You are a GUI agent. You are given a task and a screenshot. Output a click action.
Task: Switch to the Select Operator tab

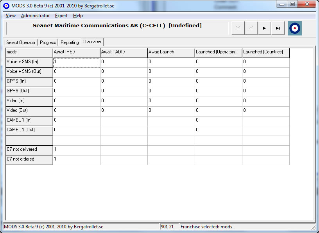pos(21,42)
